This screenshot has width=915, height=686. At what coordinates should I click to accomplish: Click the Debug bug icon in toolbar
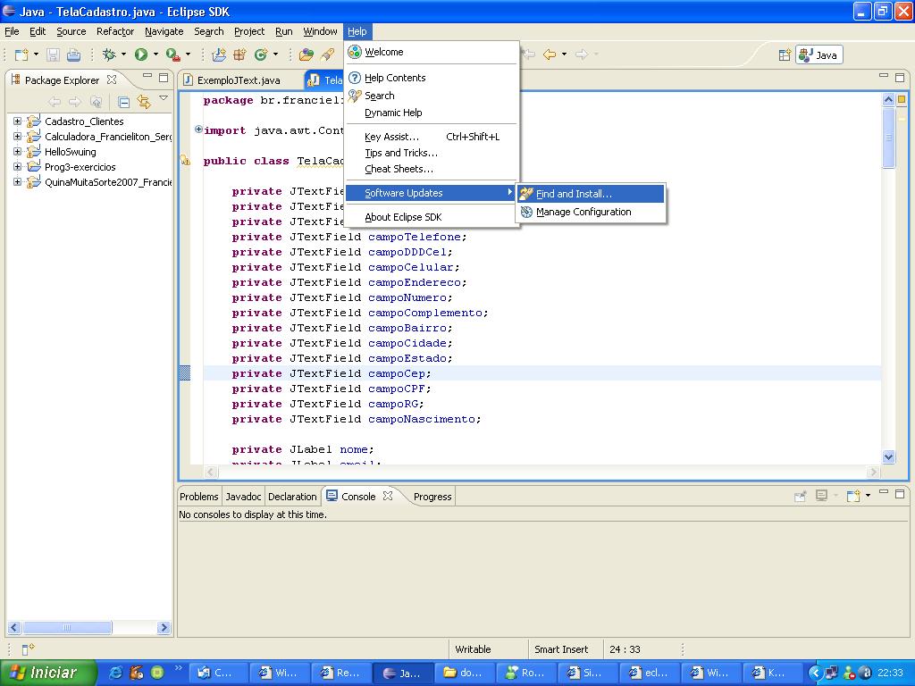coord(109,54)
